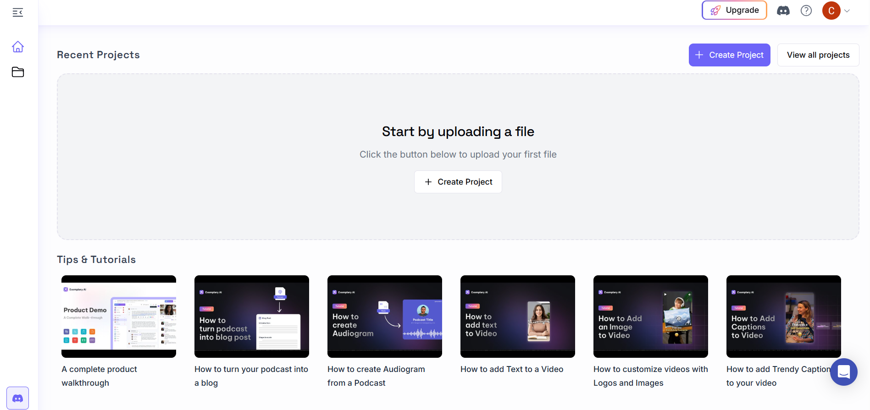Open View all projects
The width and height of the screenshot is (870, 410).
[818, 55]
